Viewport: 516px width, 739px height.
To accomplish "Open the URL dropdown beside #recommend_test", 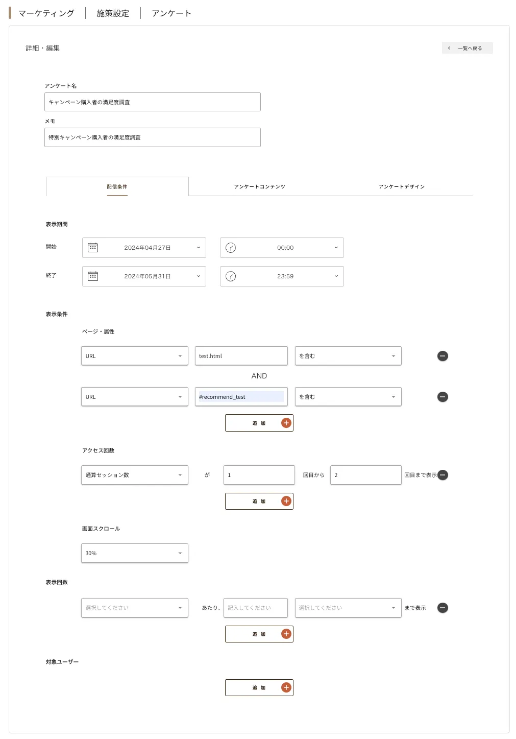I will 135,397.
